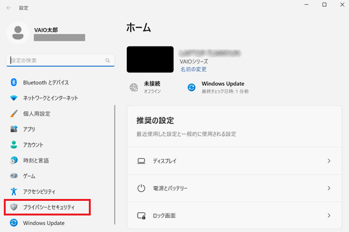The image size is (349, 232).
Task: Click the blue Windows Update status icon at top
Action: point(192,87)
